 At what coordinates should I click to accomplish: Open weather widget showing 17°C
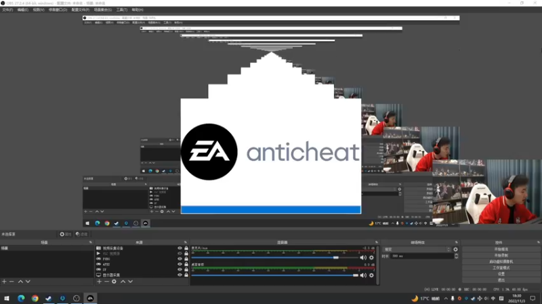pyautogui.click(x=425, y=299)
